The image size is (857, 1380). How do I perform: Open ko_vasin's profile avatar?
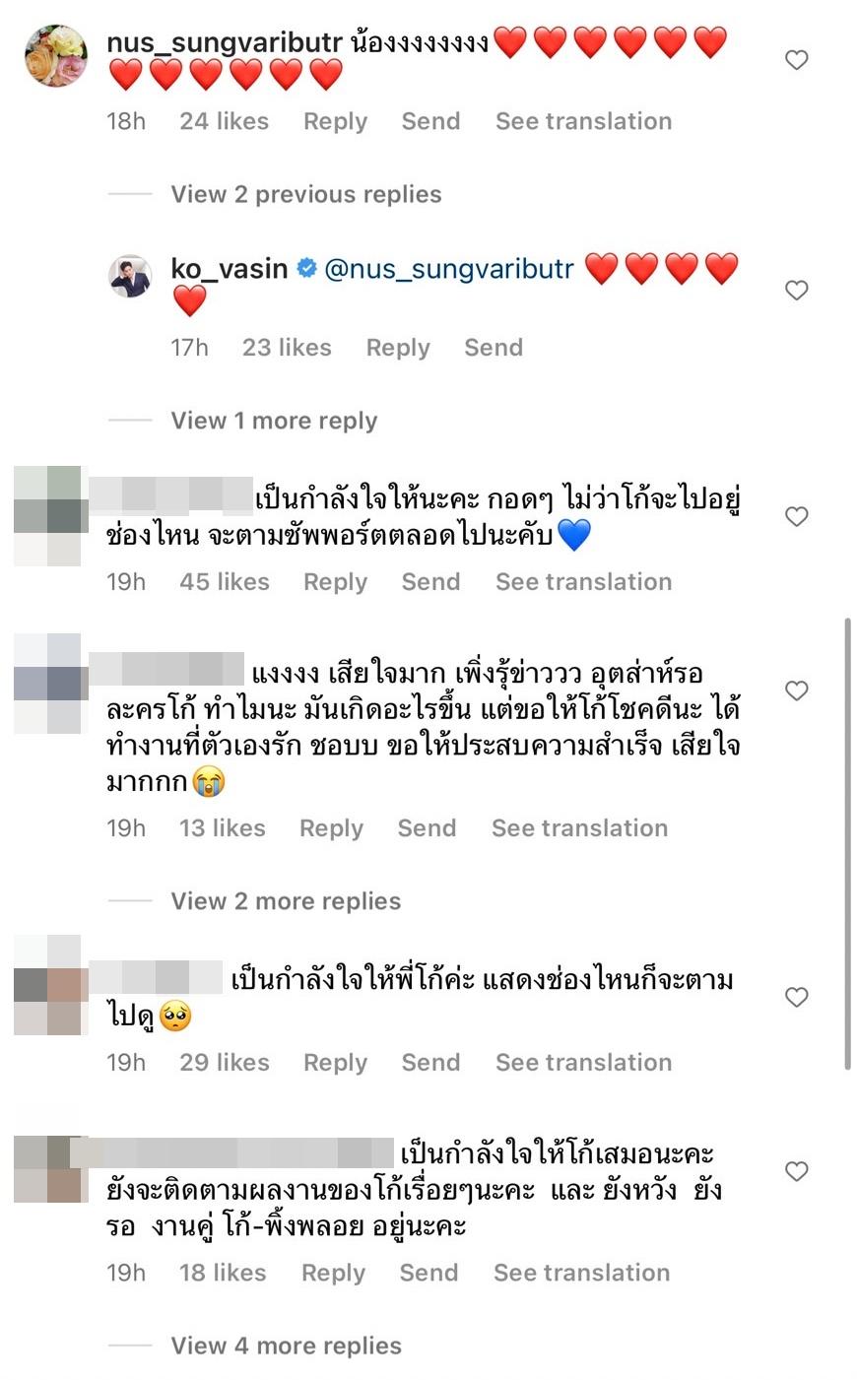point(129,276)
